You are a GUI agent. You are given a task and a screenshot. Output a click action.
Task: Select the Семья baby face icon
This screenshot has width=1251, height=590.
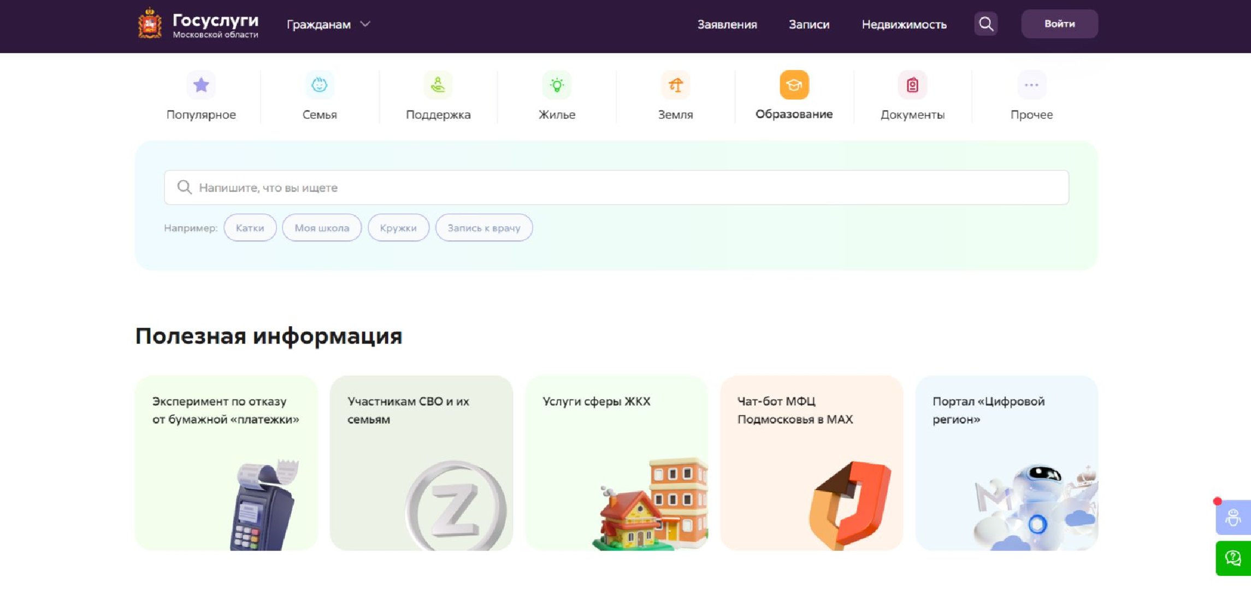click(320, 85)
